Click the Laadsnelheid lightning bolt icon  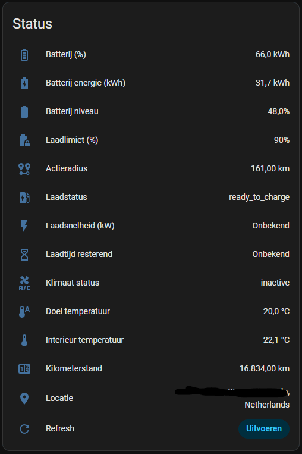click(24, 226)
